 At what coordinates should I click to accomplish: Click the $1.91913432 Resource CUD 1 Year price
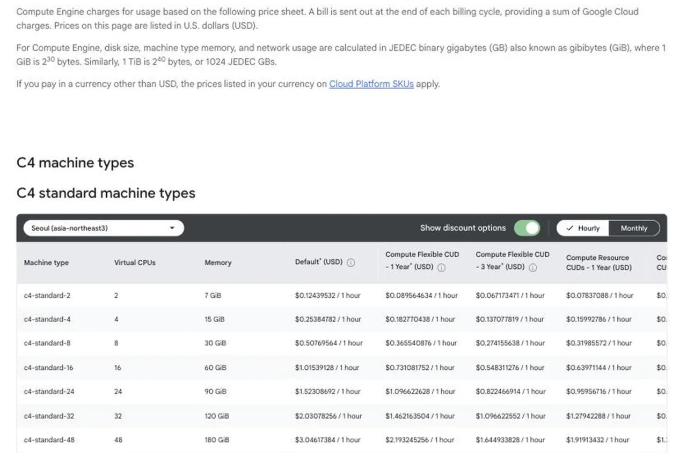click(597, 440)
